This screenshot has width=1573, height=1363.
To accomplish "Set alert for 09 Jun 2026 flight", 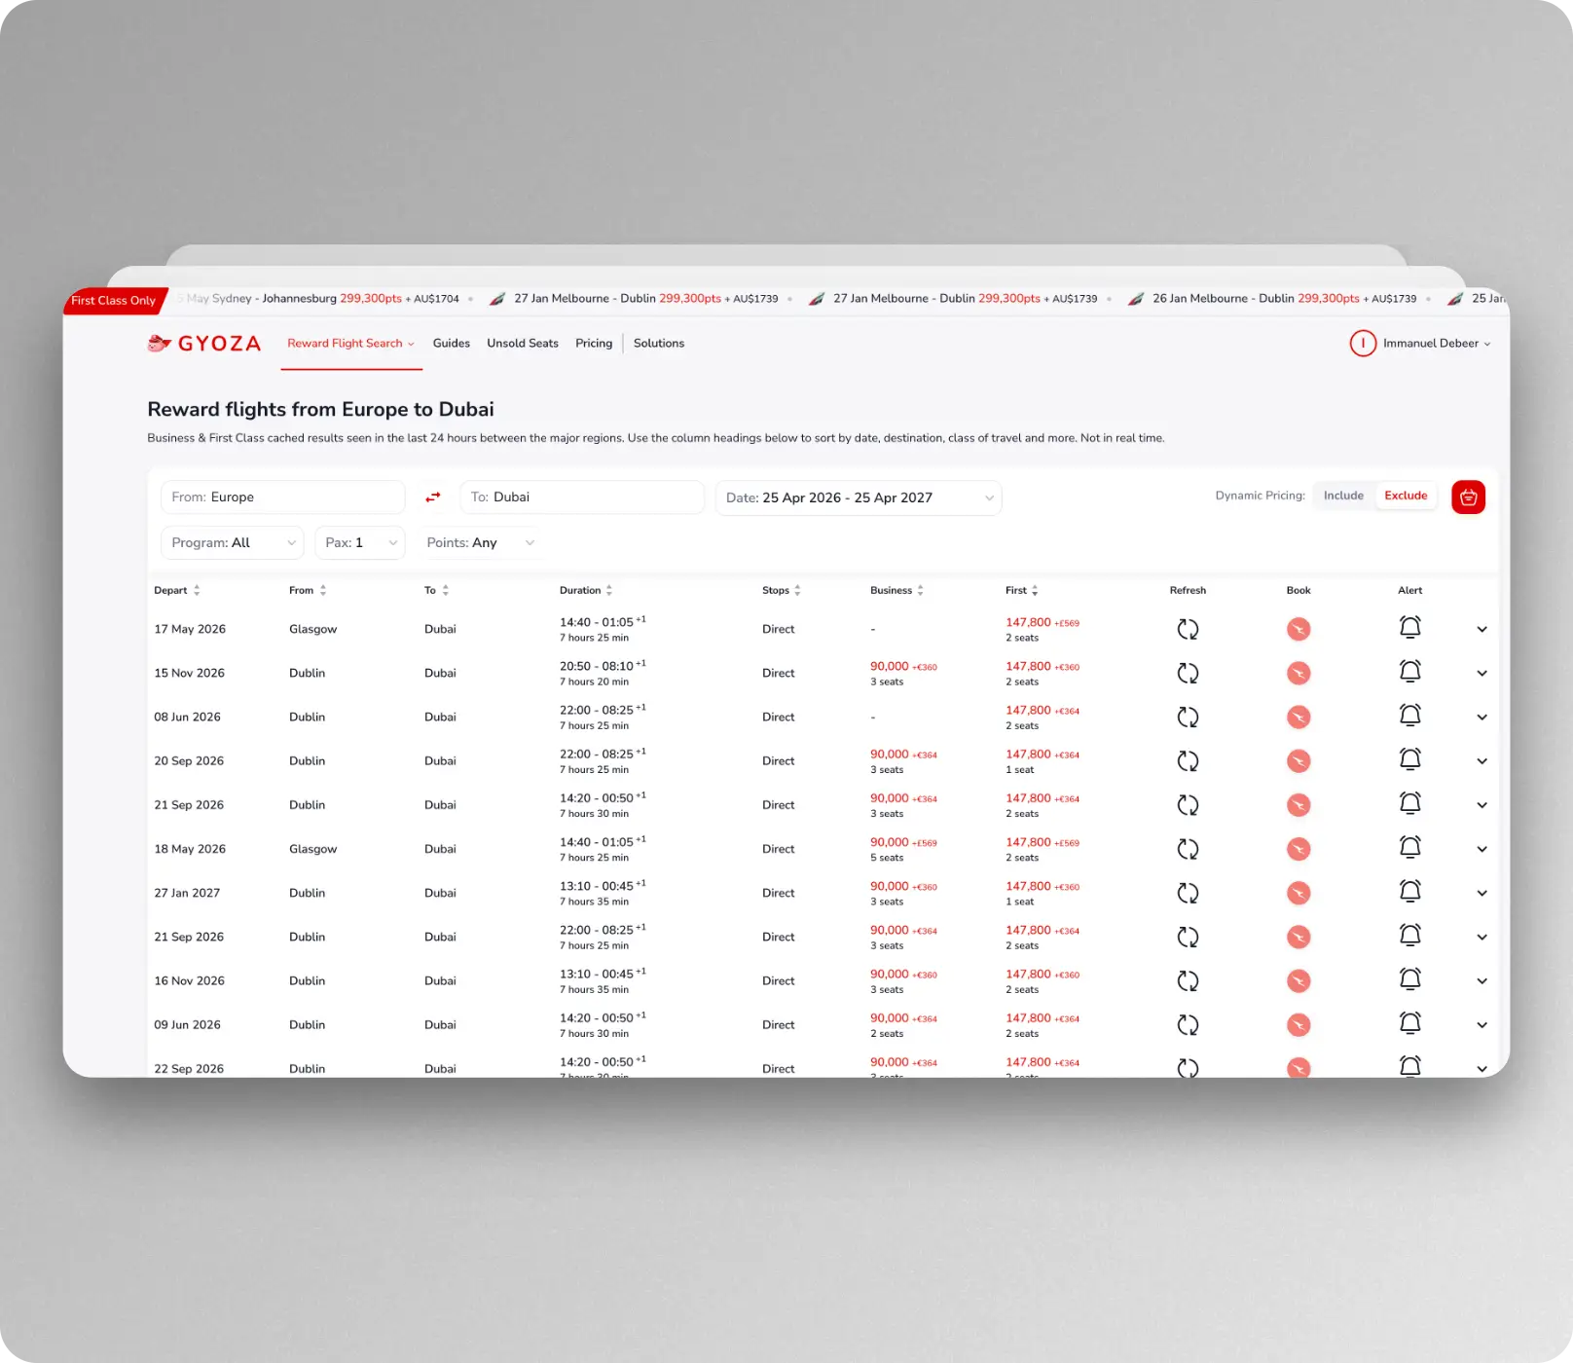I will (x=1410, y=1023).
